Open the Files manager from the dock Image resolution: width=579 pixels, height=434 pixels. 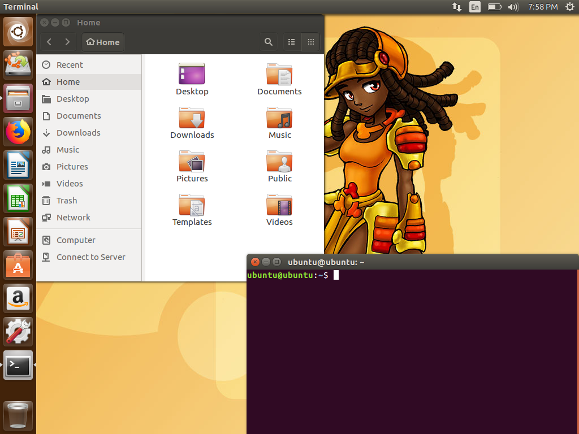(x=18, y=98)
